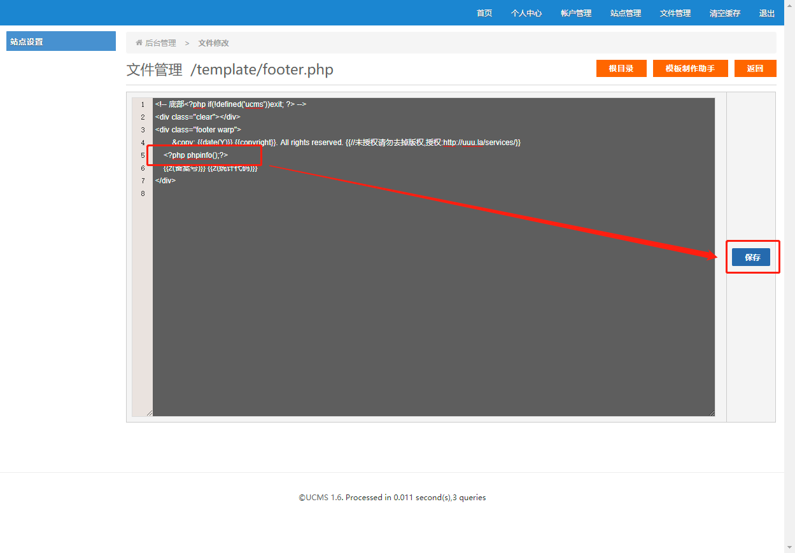Click closing div tag on line 7
This screenshot has width=795, height=553.
(x=165, y=181)
